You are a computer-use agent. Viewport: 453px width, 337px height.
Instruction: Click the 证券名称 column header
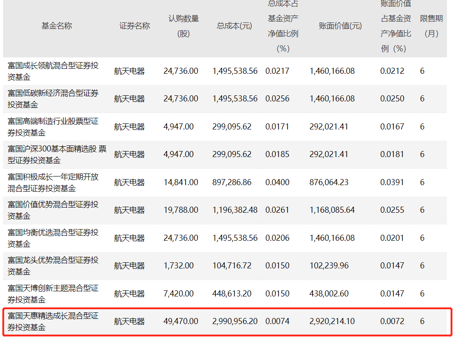pyautogui.click(x=135, y=26)
